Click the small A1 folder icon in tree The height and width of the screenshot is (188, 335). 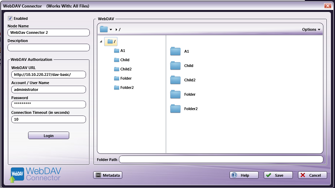116,51
